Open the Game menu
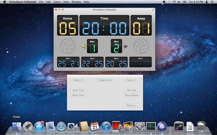This screenshot has height=135, width=217. pyautogui.click(x=57, y=2)
